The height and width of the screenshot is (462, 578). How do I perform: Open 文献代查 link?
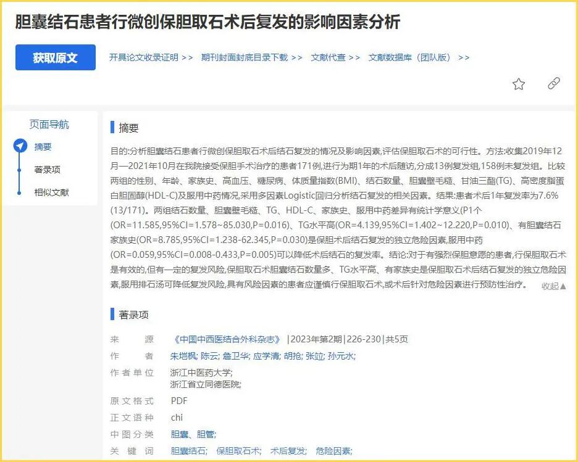335,57
